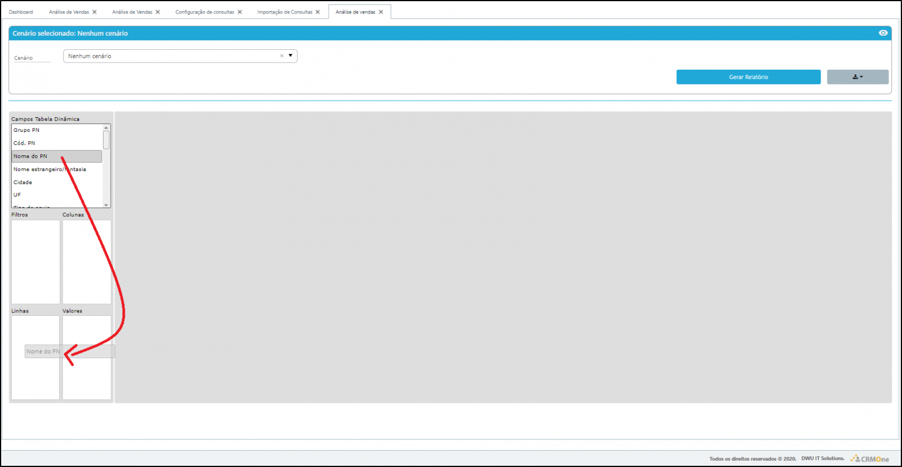Click the field list scroll-down arrow
This screenshot has height=467, width=902.
106,204
